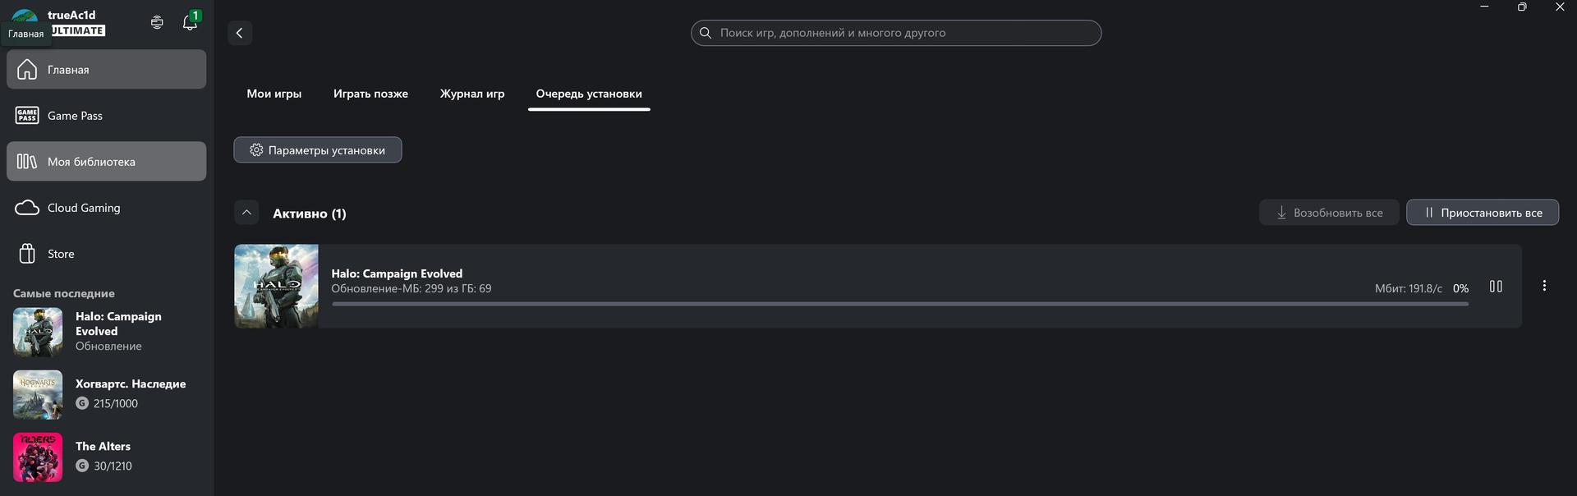Switch to Журнал игр tab
This screenshot has height=496, width=1577.
(x=472, y=94)
